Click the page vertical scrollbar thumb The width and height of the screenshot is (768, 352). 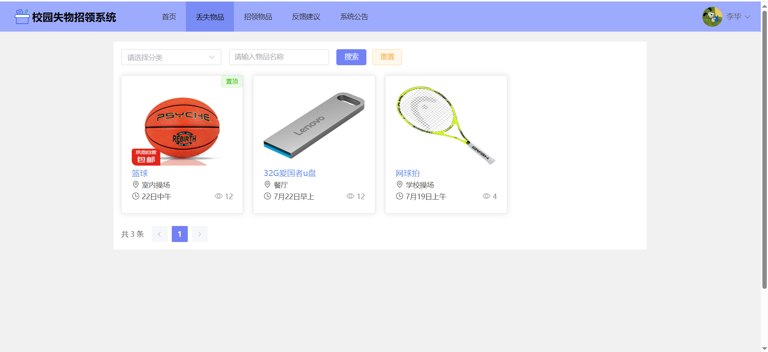[764, 149]
